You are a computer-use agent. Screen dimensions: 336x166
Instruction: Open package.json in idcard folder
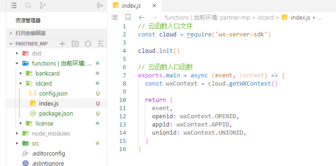56,113
